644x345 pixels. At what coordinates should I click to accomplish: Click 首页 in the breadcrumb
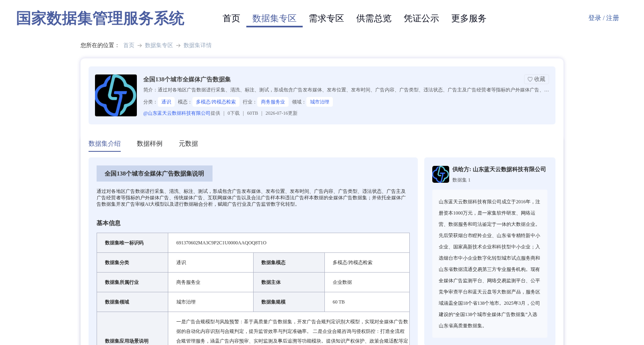[129, 45]
